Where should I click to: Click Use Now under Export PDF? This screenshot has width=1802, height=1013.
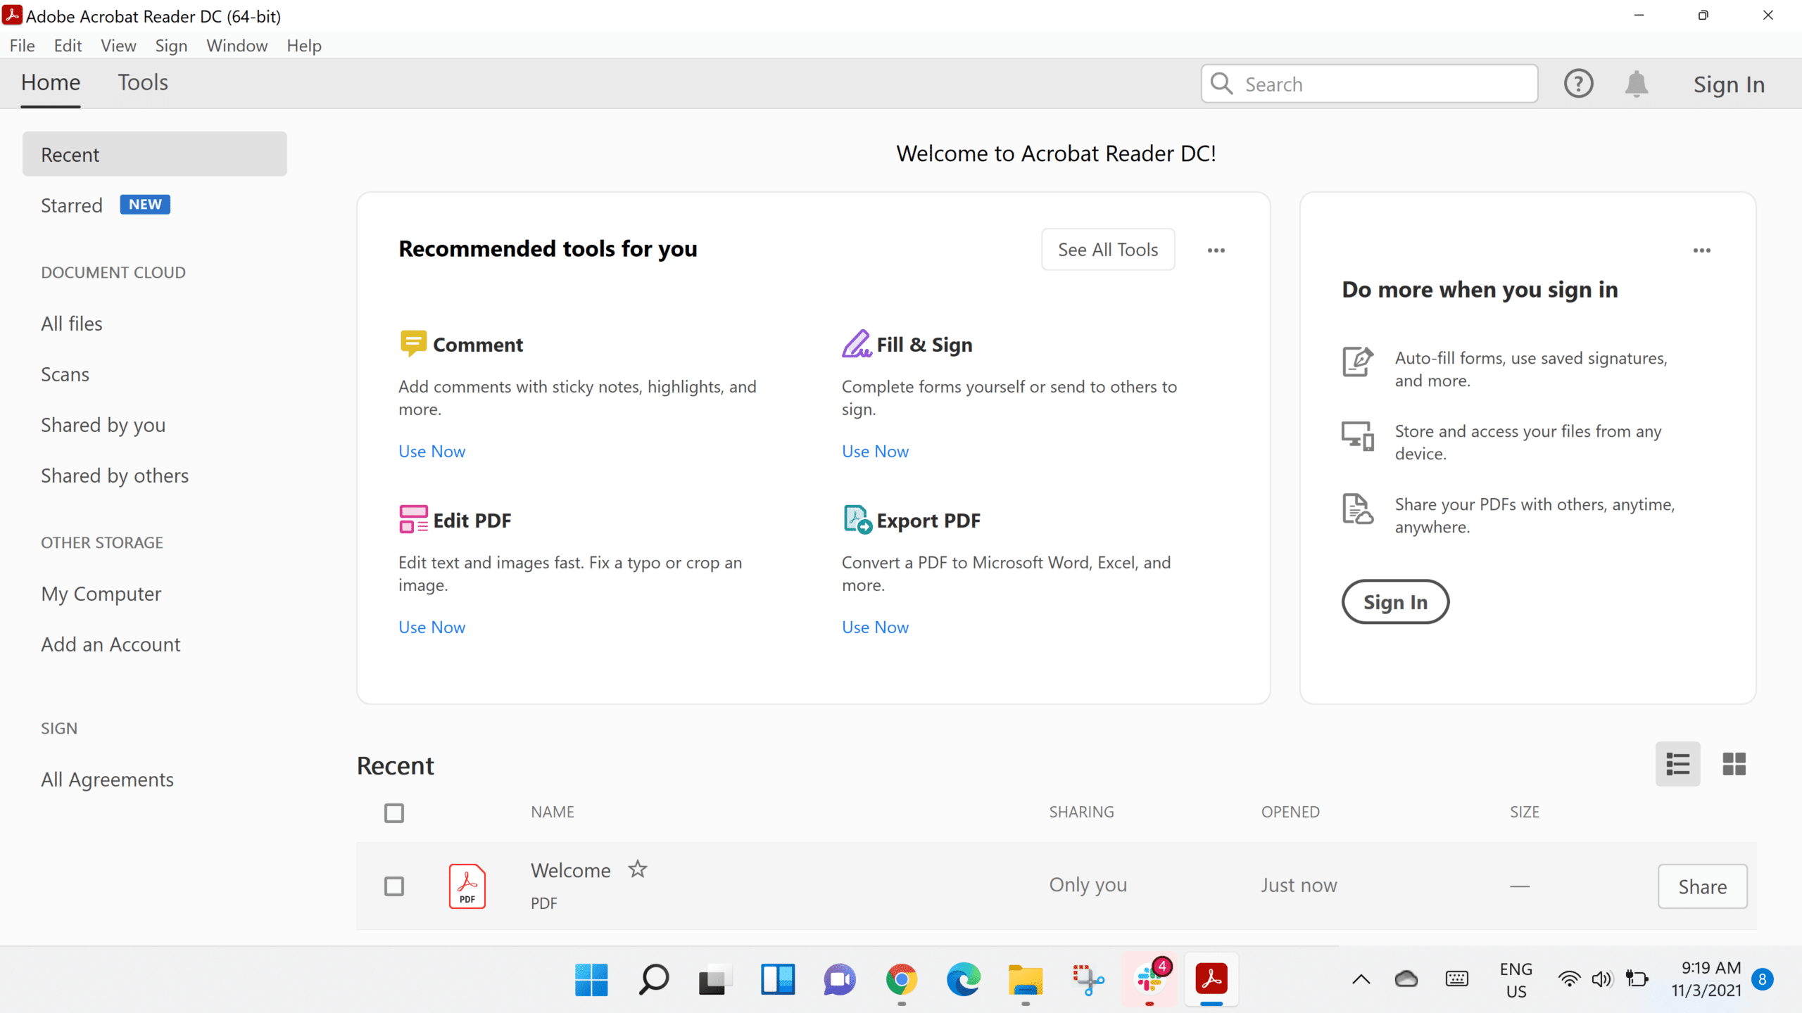click(875, 627)
